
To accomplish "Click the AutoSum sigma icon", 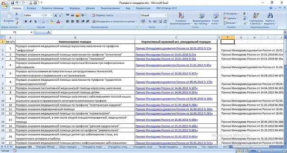I will [x=244, y=14].
